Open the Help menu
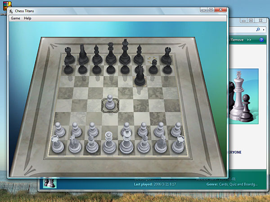This screenshot has width=270, height=202. [x=27, y=18]
